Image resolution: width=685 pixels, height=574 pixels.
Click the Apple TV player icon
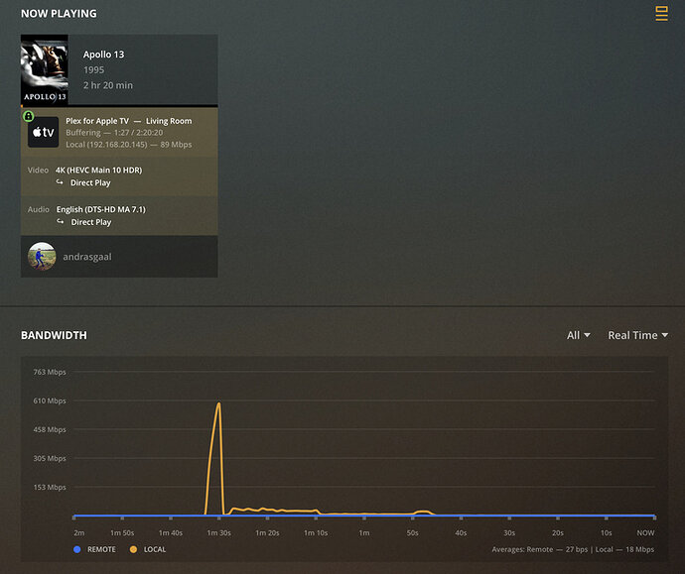tap(44, 132)
